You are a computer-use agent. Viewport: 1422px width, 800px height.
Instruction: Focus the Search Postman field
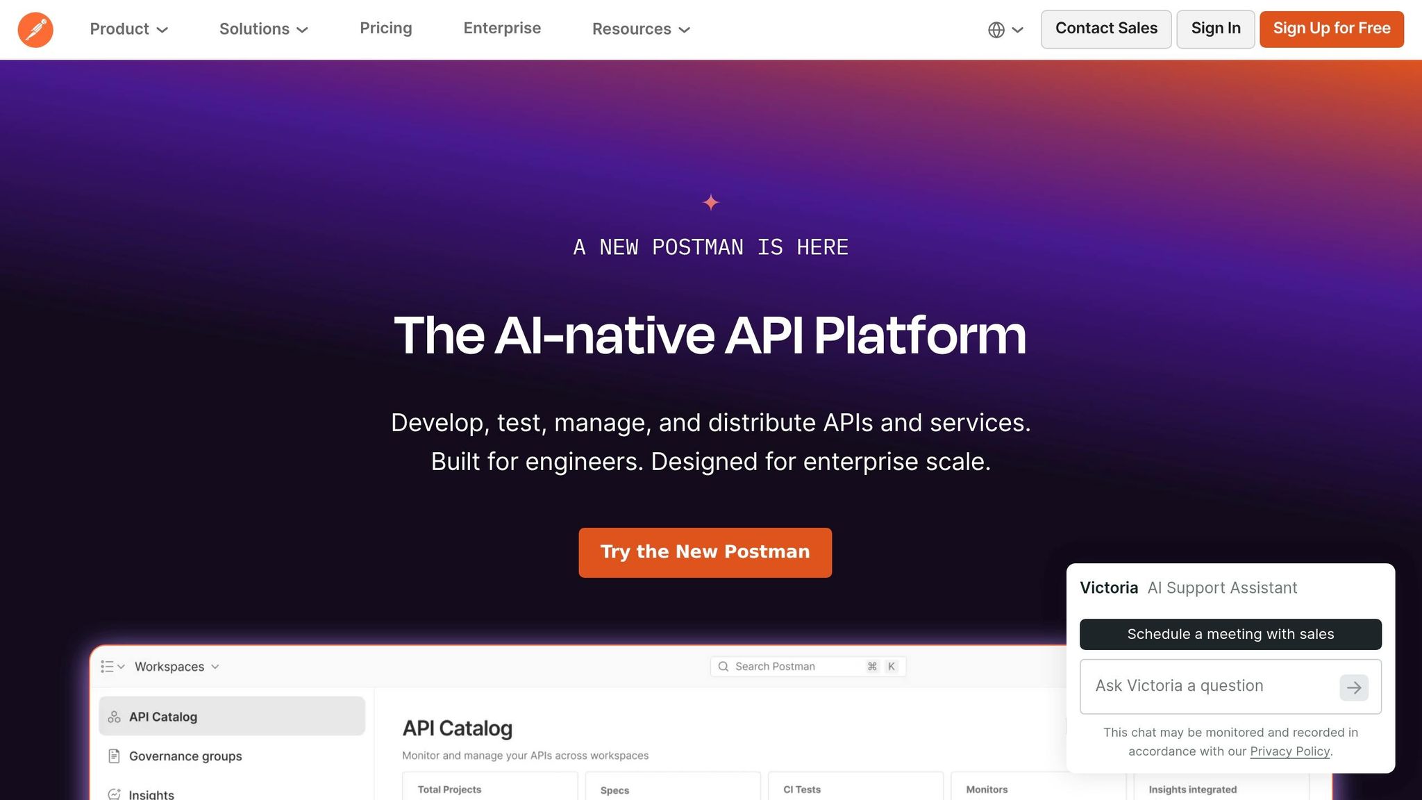(808, 667)
